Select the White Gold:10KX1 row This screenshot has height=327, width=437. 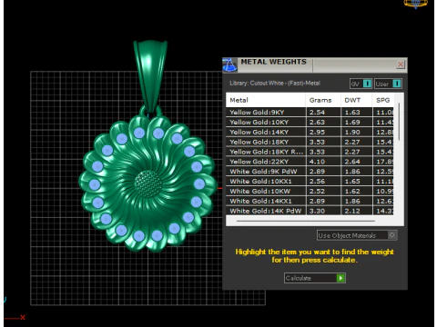pos(310,182)
